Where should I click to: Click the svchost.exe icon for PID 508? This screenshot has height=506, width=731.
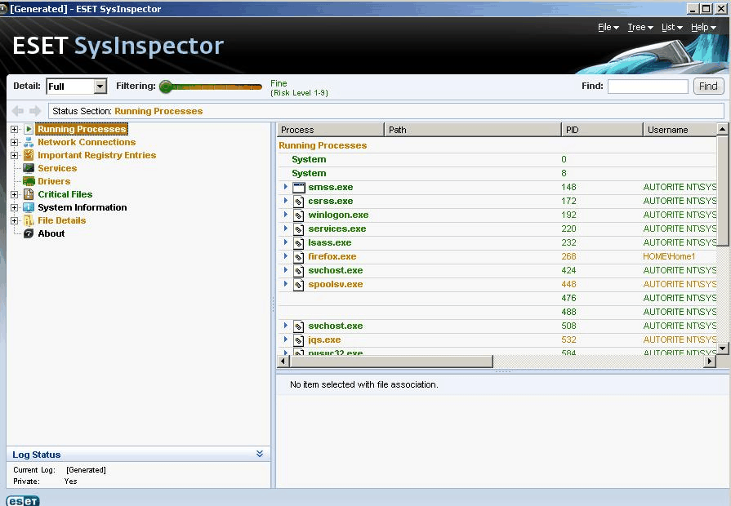299,326
